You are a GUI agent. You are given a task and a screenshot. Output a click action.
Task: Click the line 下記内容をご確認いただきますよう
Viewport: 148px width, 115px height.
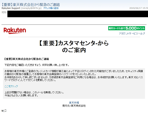[37, 65]
